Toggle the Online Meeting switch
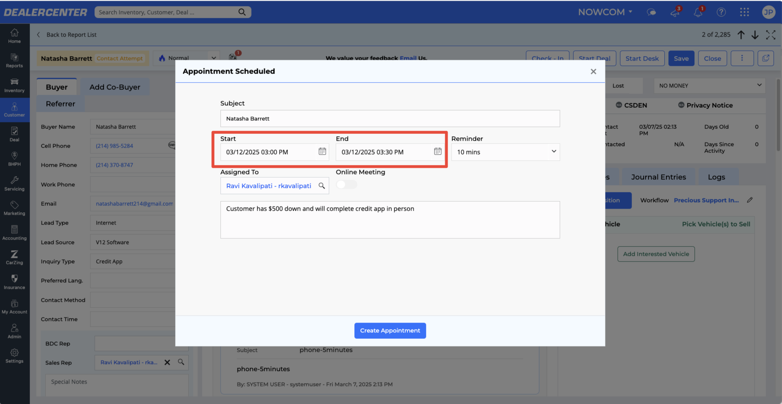 tap(346, 185)
